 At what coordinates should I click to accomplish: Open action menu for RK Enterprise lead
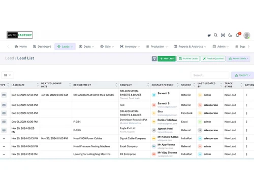pos(246,154)
